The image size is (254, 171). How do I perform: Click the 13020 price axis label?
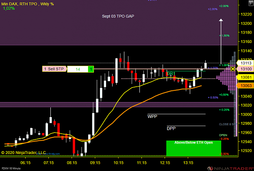246,105
